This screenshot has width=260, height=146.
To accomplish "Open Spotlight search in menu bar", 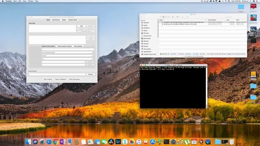I will (250, 1).
